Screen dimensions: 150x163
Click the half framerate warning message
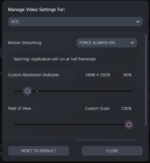pyautogui.click(x=55, y=59)
